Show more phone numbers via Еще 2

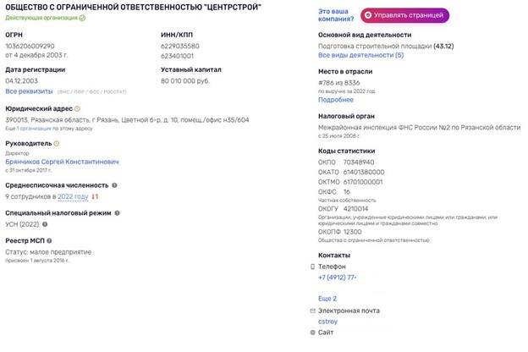(x=327, y=299)
